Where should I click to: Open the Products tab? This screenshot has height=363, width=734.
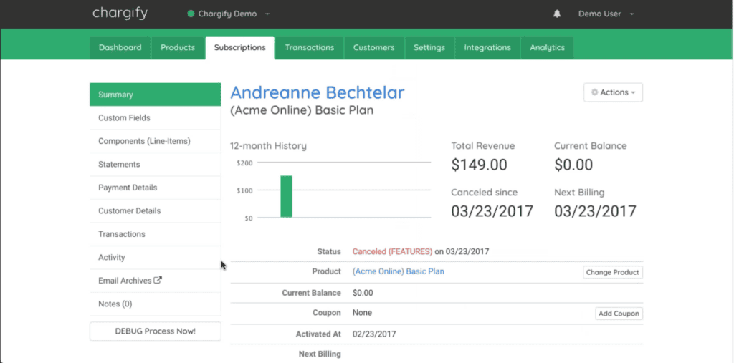(x=178, y=48)
